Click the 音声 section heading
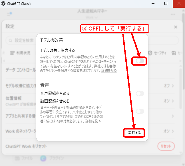 pyautogui.click(x=45, y=85)
